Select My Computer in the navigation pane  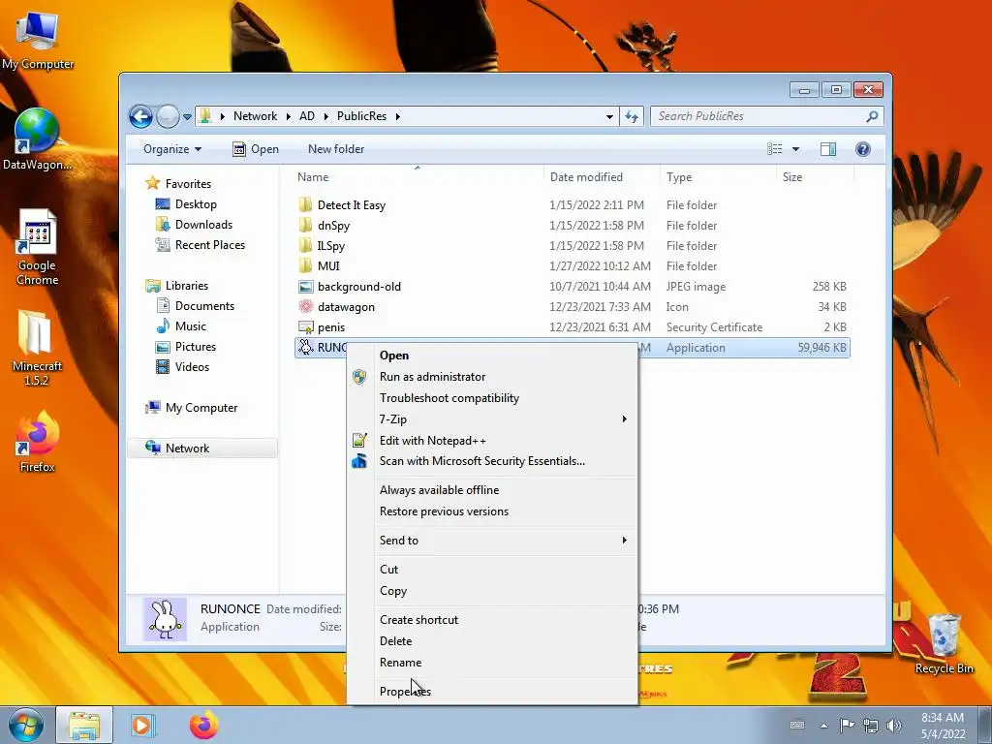201,408
